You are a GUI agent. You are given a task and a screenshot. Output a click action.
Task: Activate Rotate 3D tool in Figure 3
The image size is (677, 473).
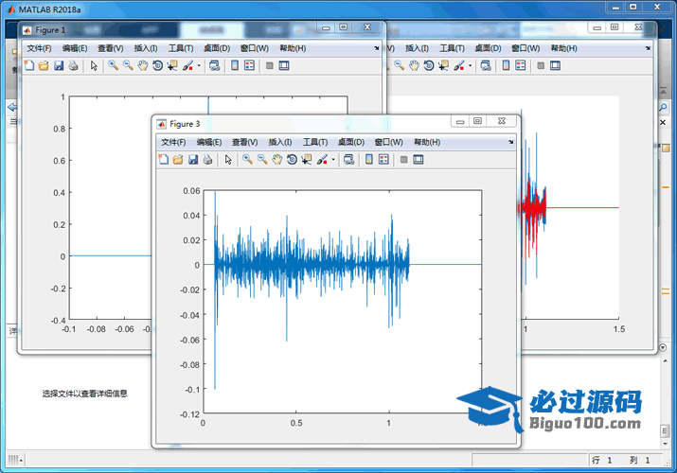[292, 160]
